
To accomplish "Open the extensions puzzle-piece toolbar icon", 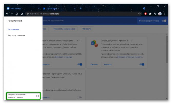I will point(150,14).
